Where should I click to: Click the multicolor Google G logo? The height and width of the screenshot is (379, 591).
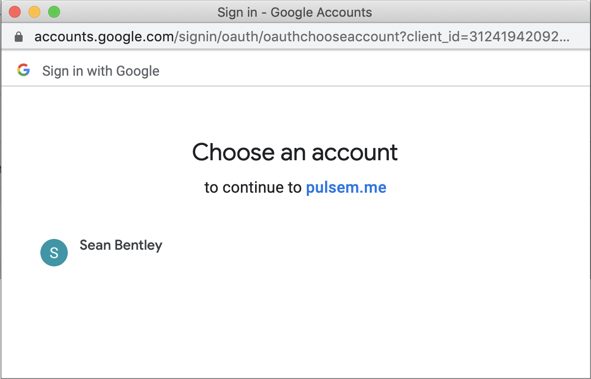(24, 70)
